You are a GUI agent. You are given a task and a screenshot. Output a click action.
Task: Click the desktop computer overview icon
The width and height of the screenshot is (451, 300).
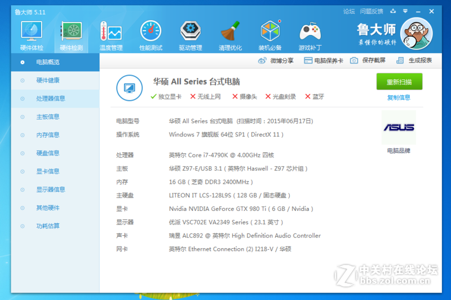coord(130,88)
